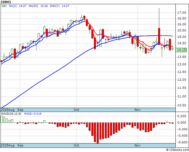Click the 16.50 price axis label
The width and height of the screenshot is (189, 152).
coord(182,18)
